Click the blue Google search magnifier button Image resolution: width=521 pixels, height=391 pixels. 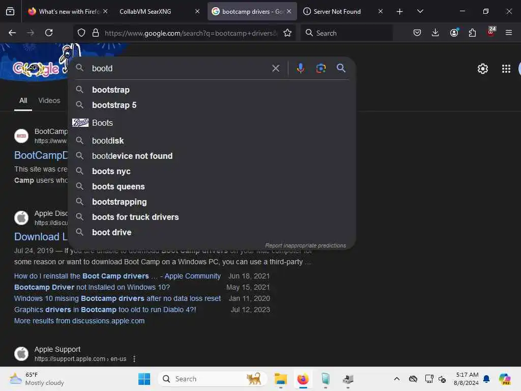coord(341,68)
